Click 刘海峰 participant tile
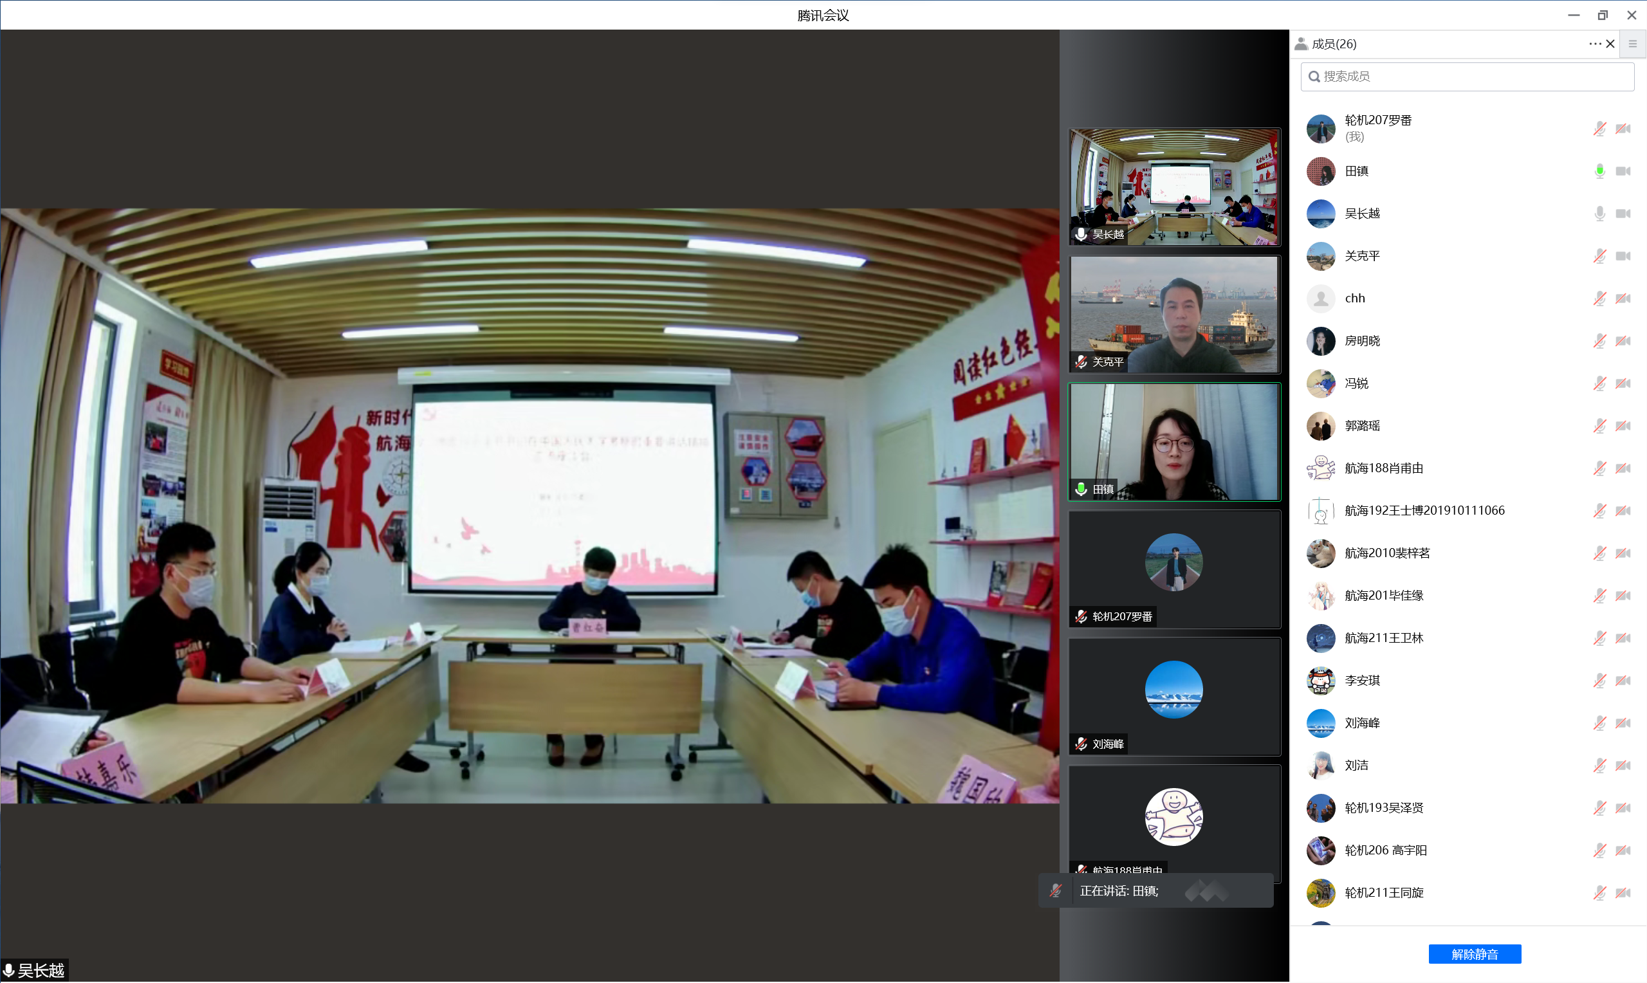Viewport: 1647px width, 983px height. 1173,697
